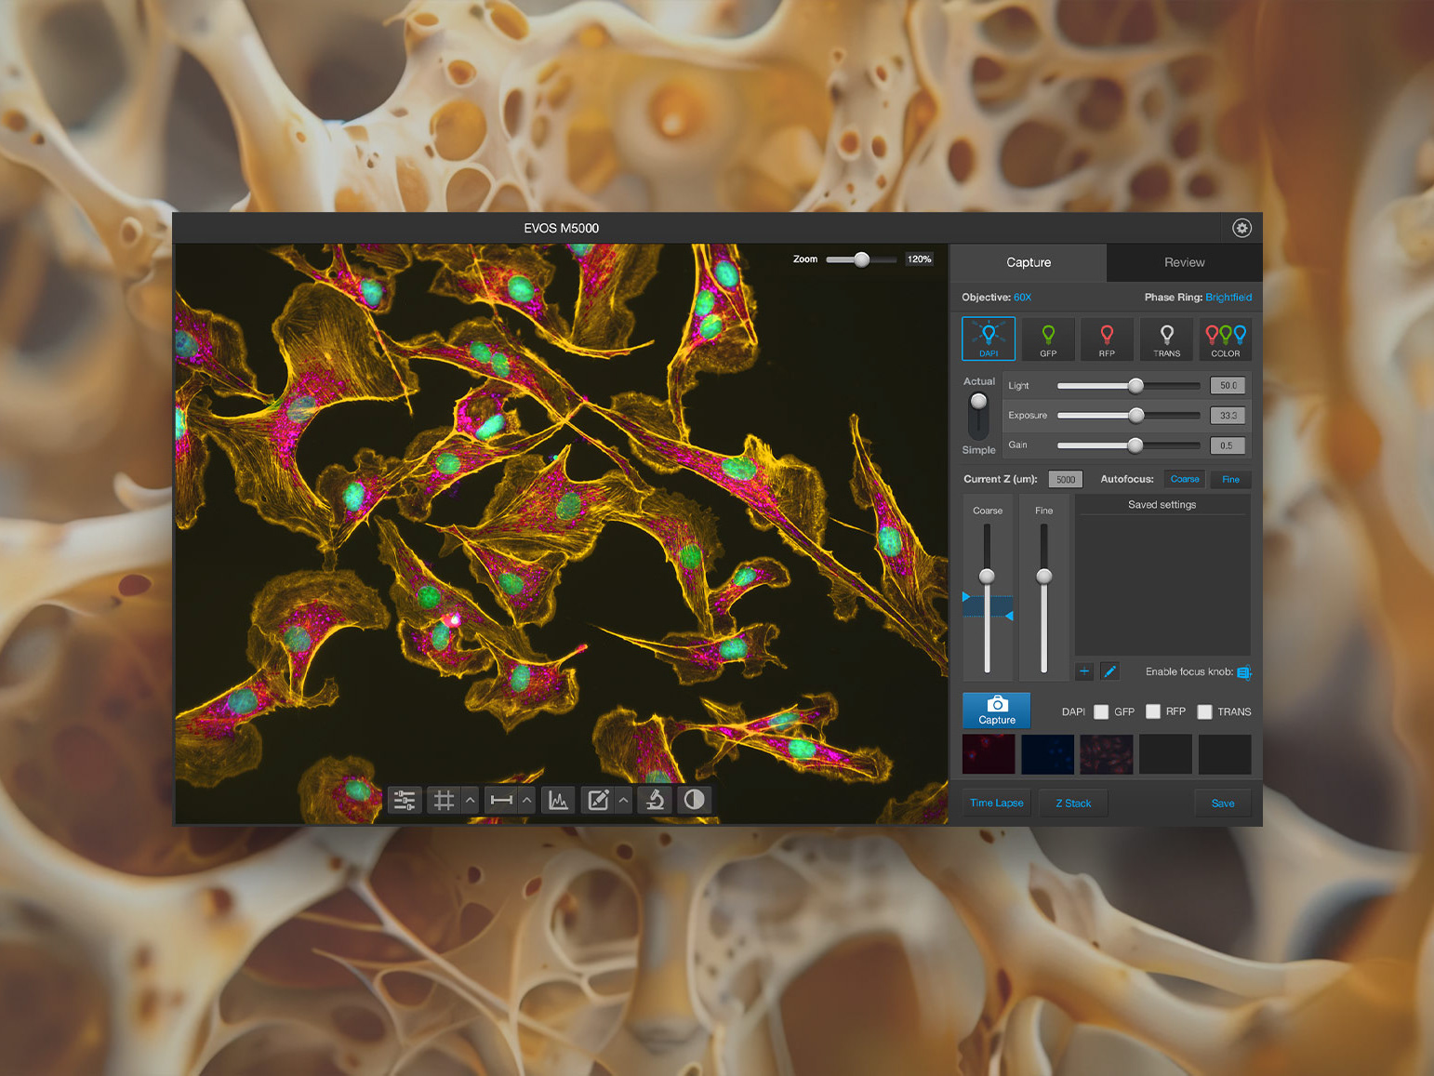Click the Time Lapse button

pyautogui.click(x=996, y=804)
